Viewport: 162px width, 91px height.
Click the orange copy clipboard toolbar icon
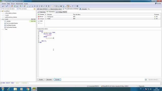pyautogui.click(x=12, y=6)
